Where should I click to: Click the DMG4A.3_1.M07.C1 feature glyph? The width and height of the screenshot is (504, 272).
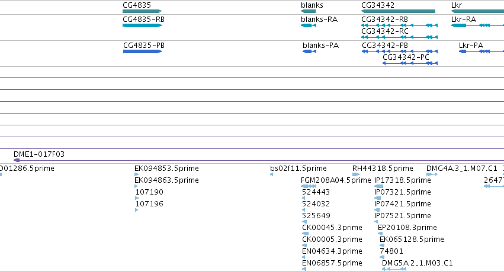(432, 174)
